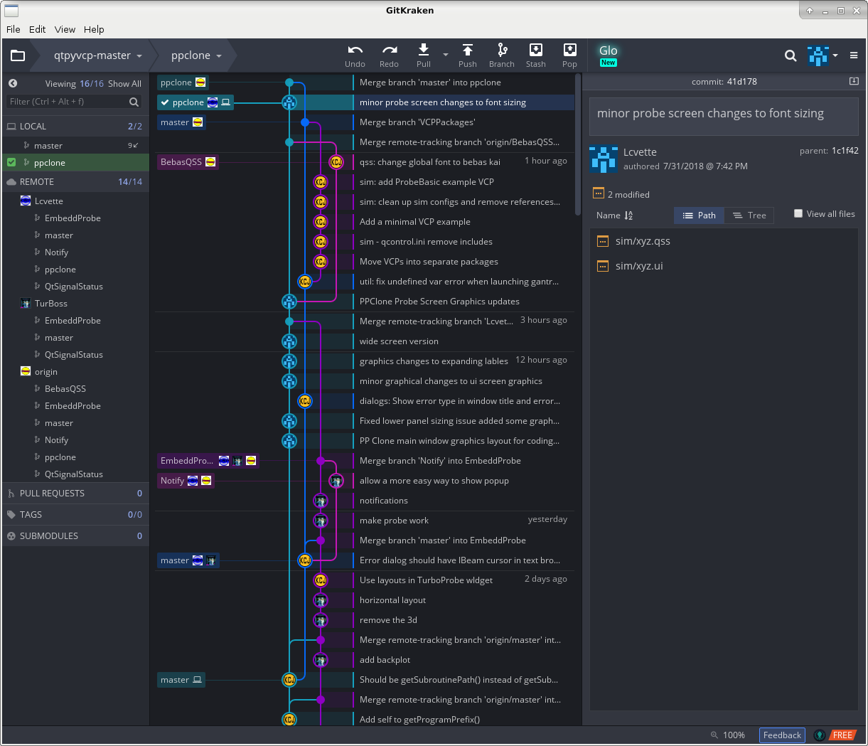The height and width of the screenshot is (746, 868).
Task: Click the commit node for 'minor probe screen changes'
Action: (289, 102)
